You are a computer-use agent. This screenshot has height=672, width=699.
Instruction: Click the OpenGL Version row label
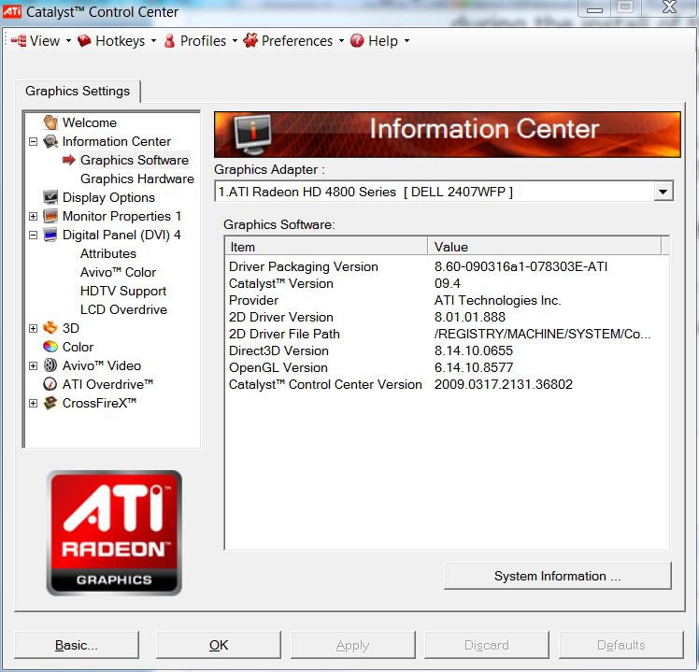click(278, 368)
